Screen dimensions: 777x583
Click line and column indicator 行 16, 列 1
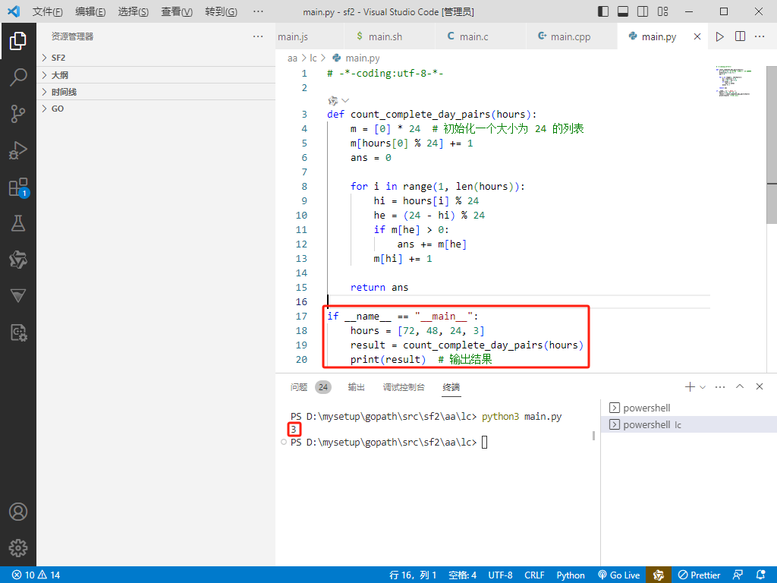click(x=413, y=575)
